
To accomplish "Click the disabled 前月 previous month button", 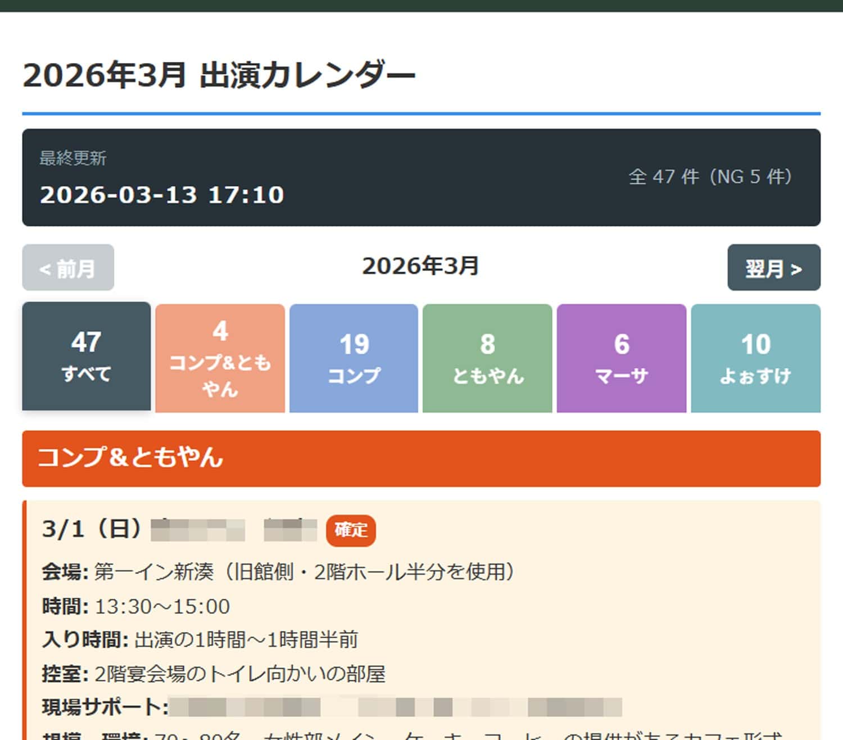I will [67, 268].
